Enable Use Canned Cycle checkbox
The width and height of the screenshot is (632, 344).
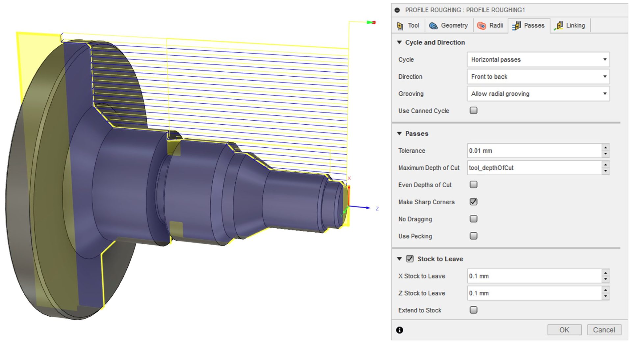tap(473, 111)
